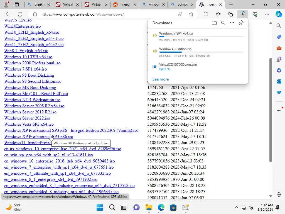Open File Explorer from taskbar

[x=149, y=207]
